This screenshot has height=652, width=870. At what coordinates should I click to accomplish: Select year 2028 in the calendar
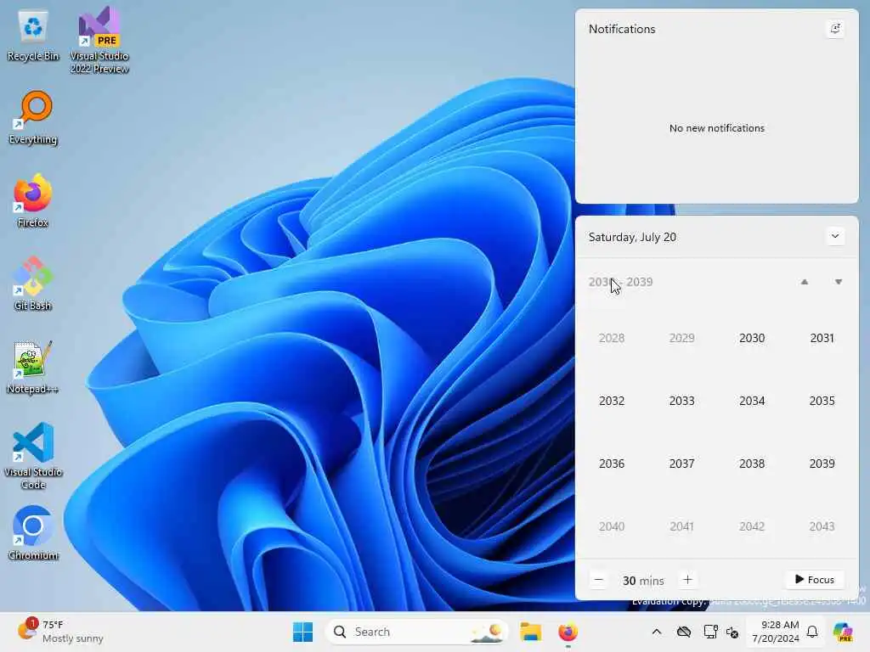[x=612, y=338]
